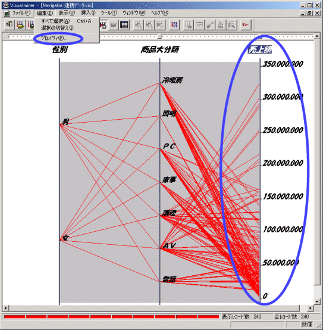Select the highlighted 売上額 axis header
Screen dimensions: 323x330
click(x=260, y=50)
